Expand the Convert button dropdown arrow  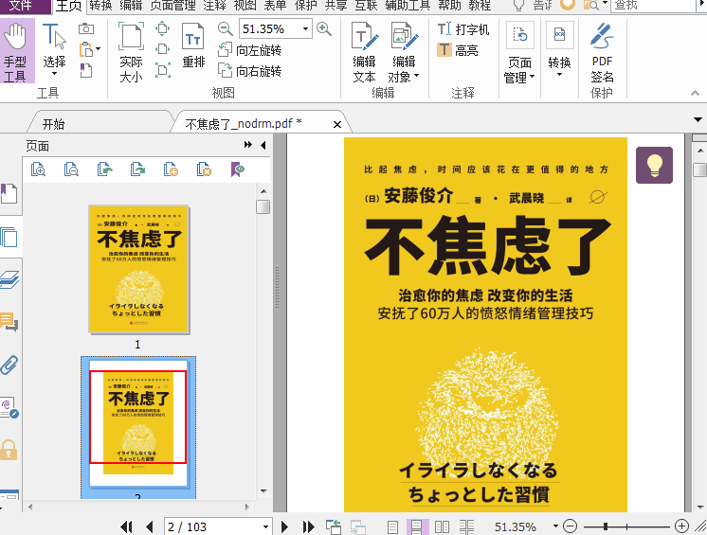point(559,74)
